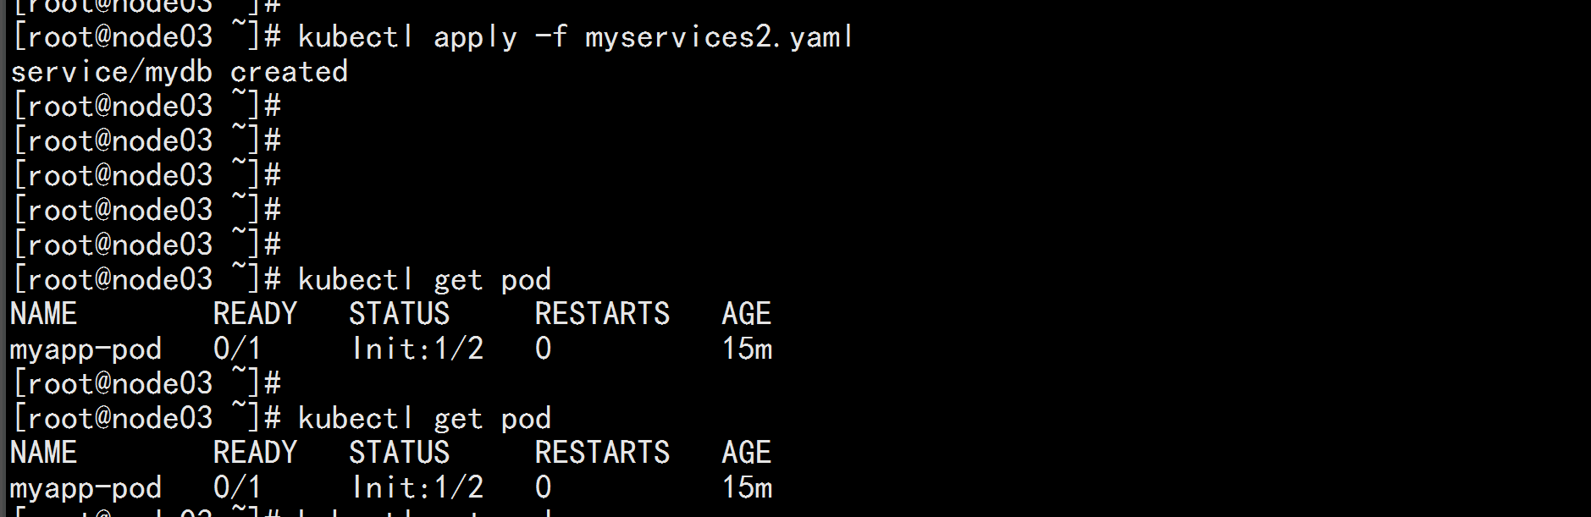
Task: Click '15m' age value in second listing
Action: [747, 487]
